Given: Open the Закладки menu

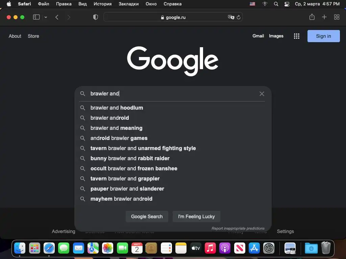Looking at the screenshot, I should 129,4.
